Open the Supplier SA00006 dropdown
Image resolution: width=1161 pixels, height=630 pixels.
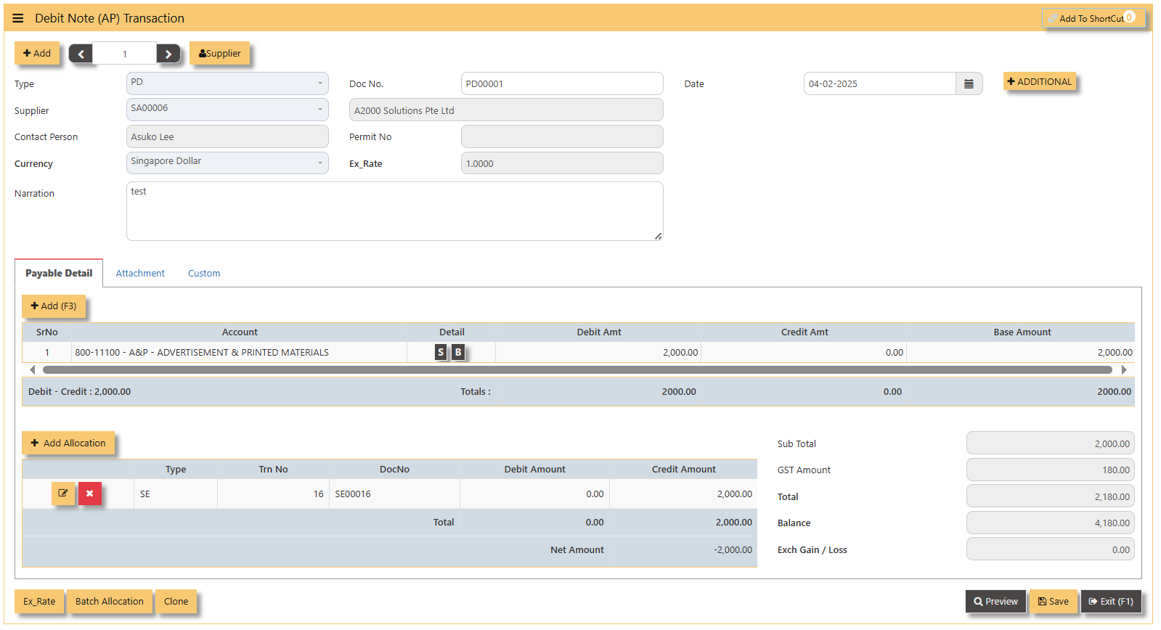point(227,110)
